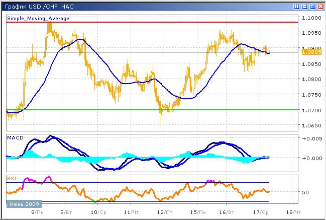Click the horizontal split icon in title bar

[305, 7]
